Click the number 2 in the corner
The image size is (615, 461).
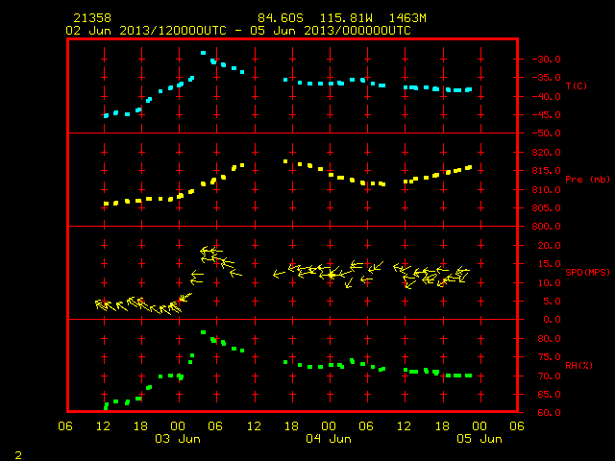pos(18,455)
